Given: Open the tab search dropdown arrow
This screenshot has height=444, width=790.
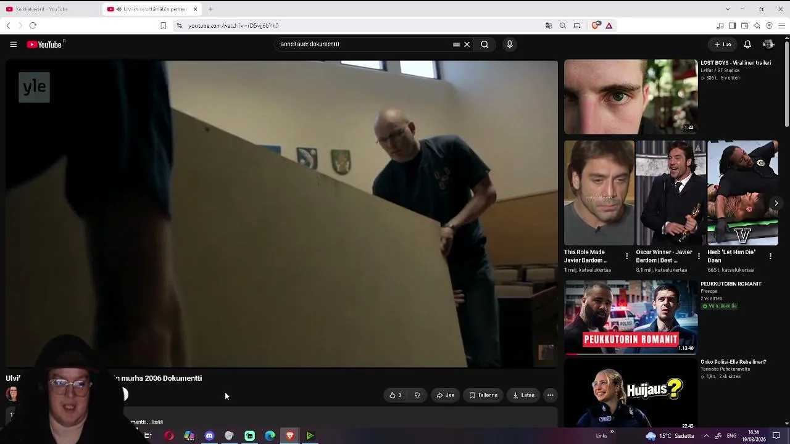Looking at the screenshot, I should click(728, 9).
